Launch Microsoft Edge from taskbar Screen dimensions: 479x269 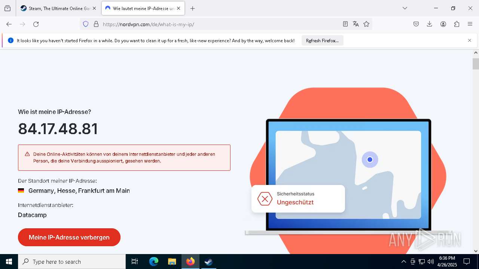(154, 262)
